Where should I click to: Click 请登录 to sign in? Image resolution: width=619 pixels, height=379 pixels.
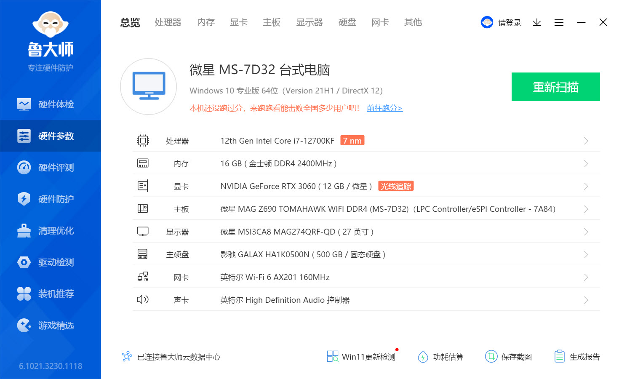tap(508, 22)
